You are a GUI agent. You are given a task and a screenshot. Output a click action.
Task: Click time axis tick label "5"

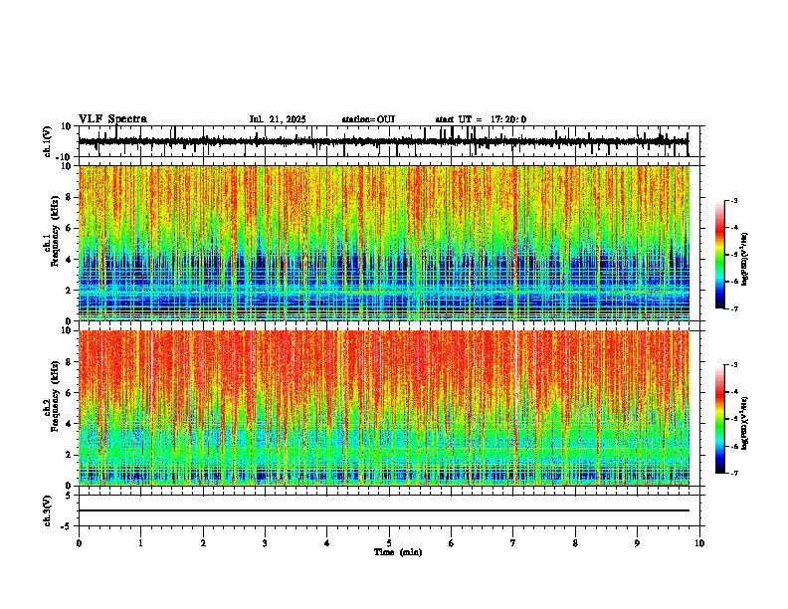[x=389, y=543]
